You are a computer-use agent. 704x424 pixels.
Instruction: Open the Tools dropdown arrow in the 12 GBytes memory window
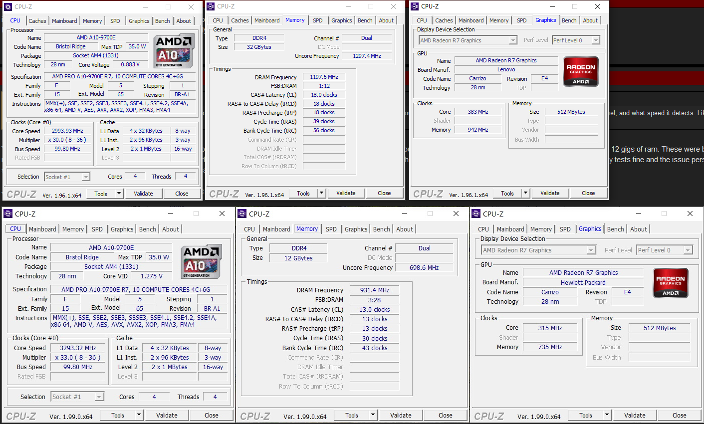[x=372, y=415]
